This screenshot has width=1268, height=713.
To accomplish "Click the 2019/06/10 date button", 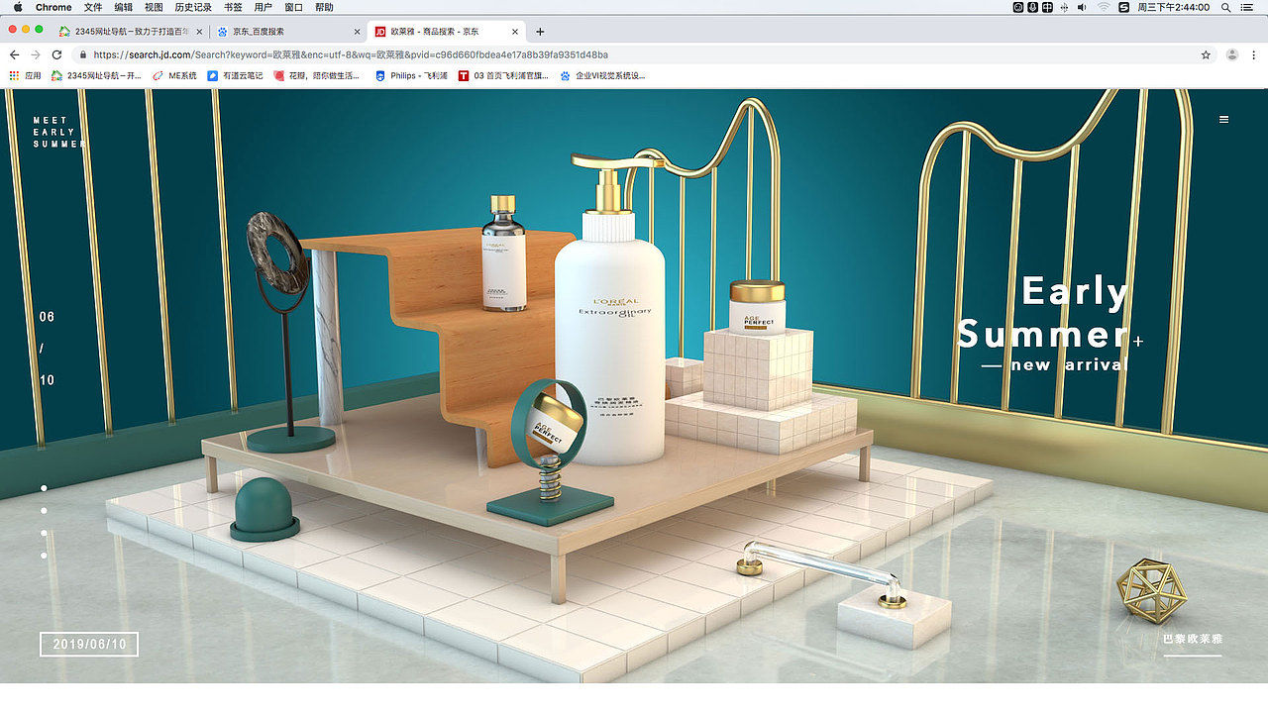I will click(x=89, y=644).
